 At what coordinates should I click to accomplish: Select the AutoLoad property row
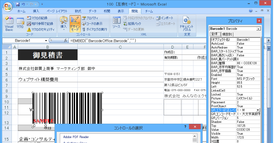pos(236,44)
